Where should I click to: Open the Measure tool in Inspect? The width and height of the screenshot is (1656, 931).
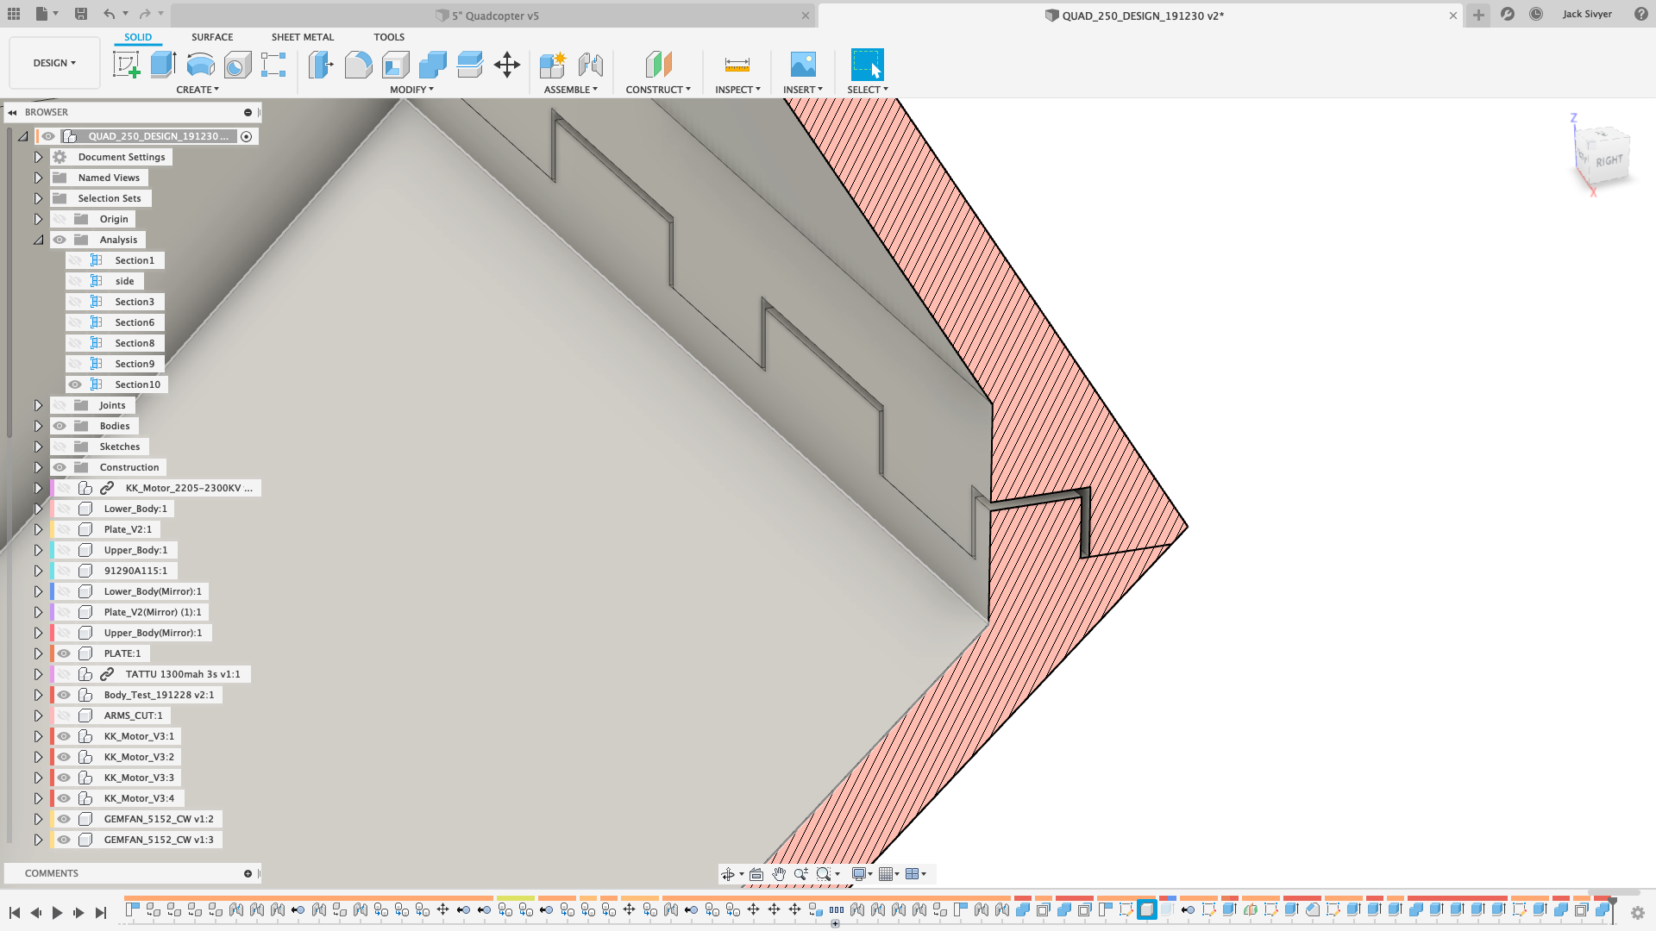(737, 65)
